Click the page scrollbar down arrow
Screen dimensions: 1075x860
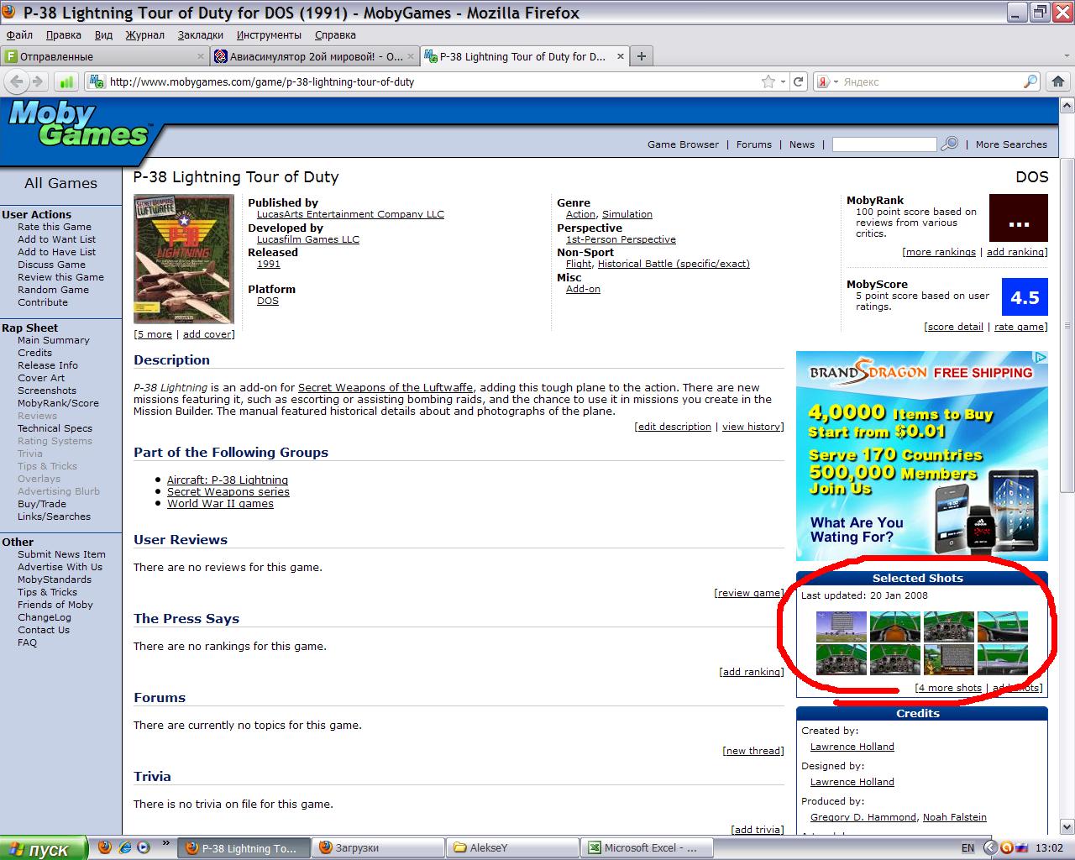pos(1067,827)
